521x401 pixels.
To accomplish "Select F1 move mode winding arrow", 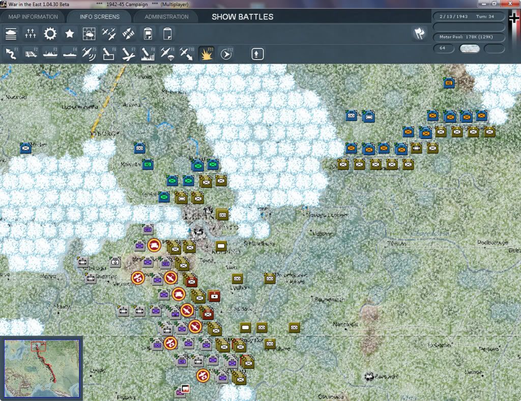I will pyautogui.click(x=12, y=54).
